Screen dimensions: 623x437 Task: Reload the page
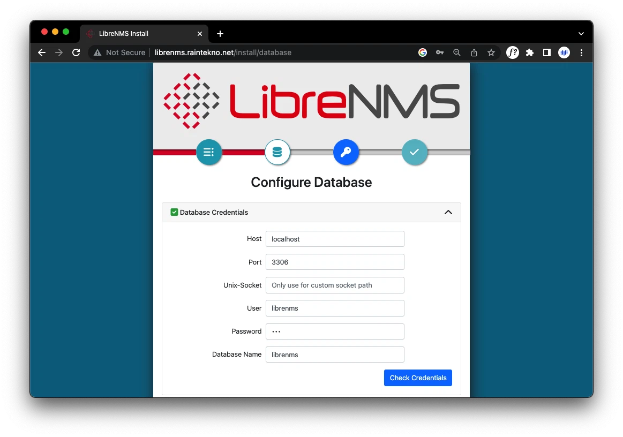pos(76,52)
